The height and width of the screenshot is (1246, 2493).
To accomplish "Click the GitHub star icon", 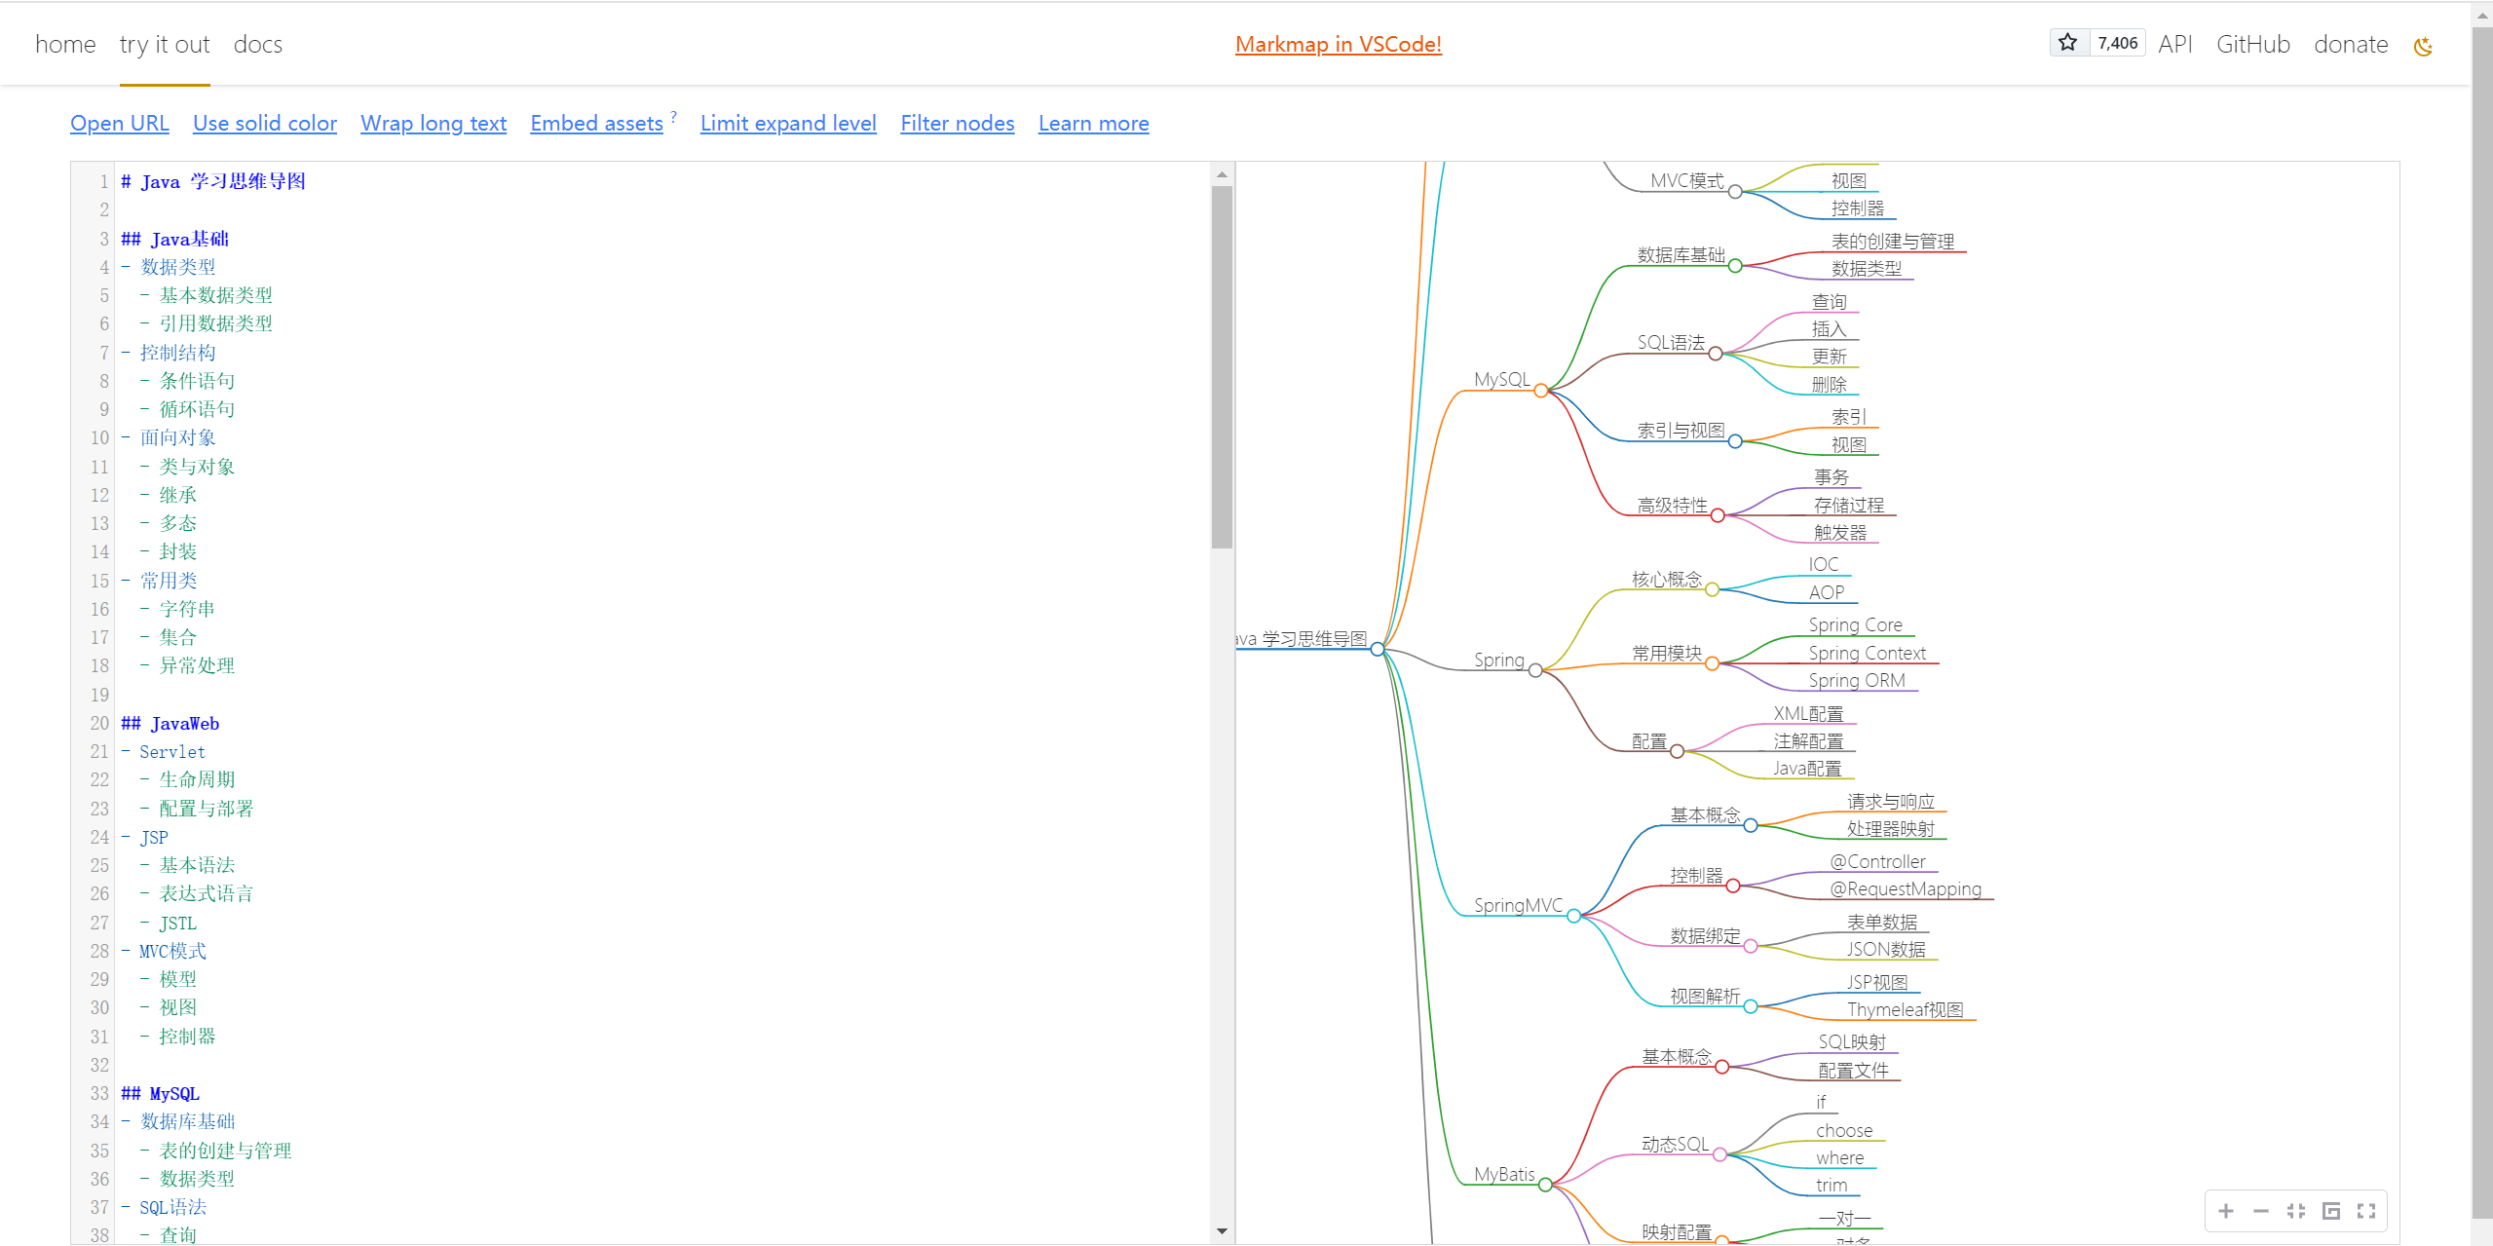I will click(x=2068, y=43).
